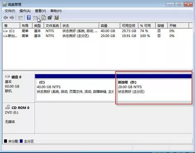
Task: Click the 100 % free cell
Action: [145, 36]
